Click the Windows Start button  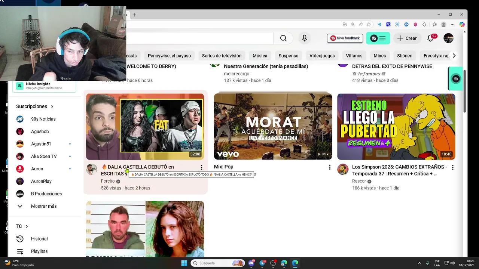coord(184,263)
